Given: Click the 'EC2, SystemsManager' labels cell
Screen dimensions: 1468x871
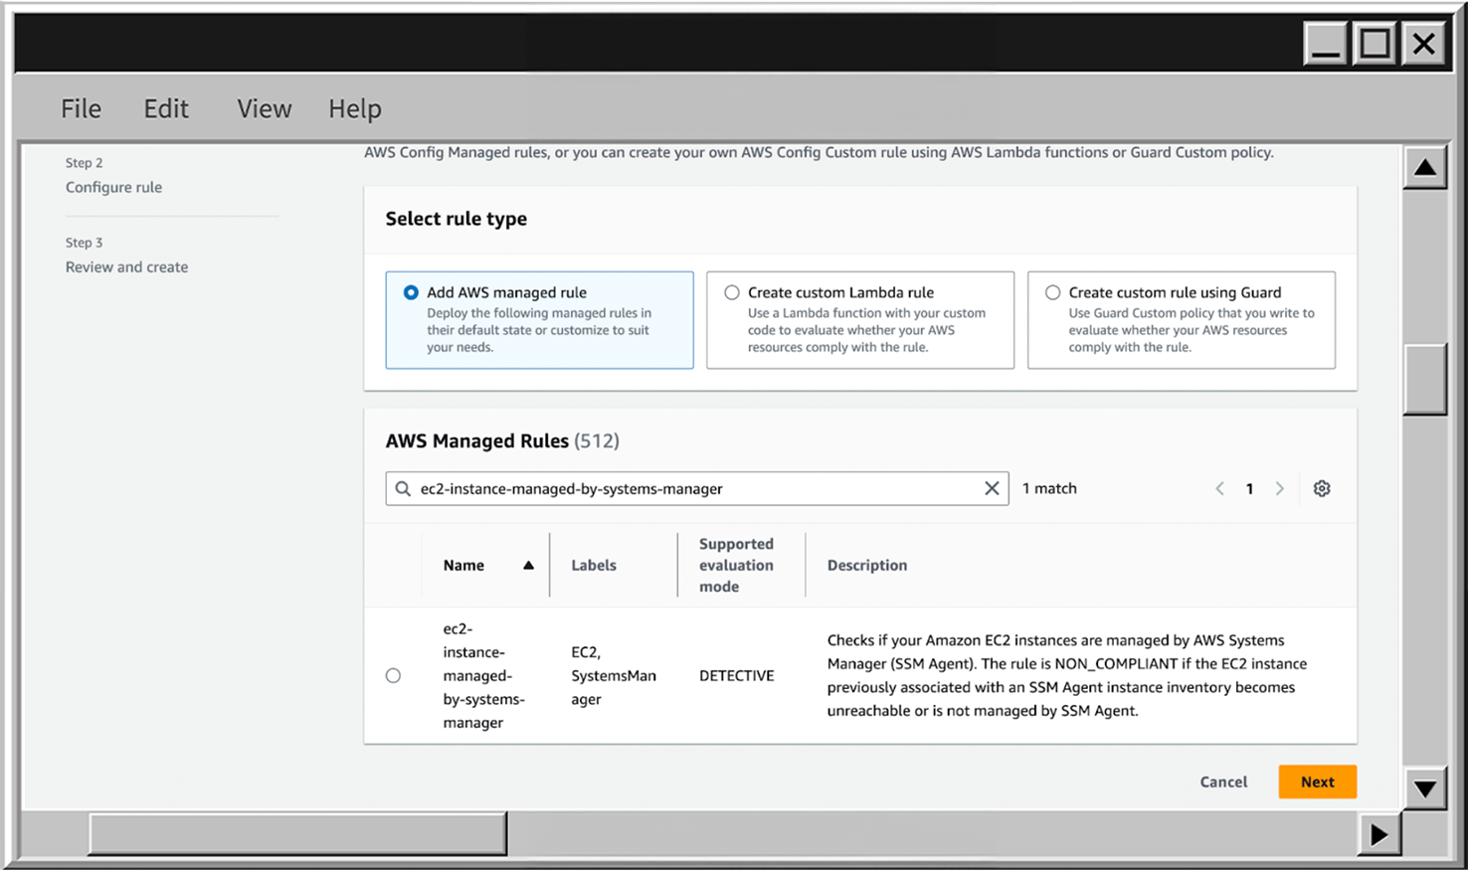Looking at the screenshot, I should click(613, 675).
